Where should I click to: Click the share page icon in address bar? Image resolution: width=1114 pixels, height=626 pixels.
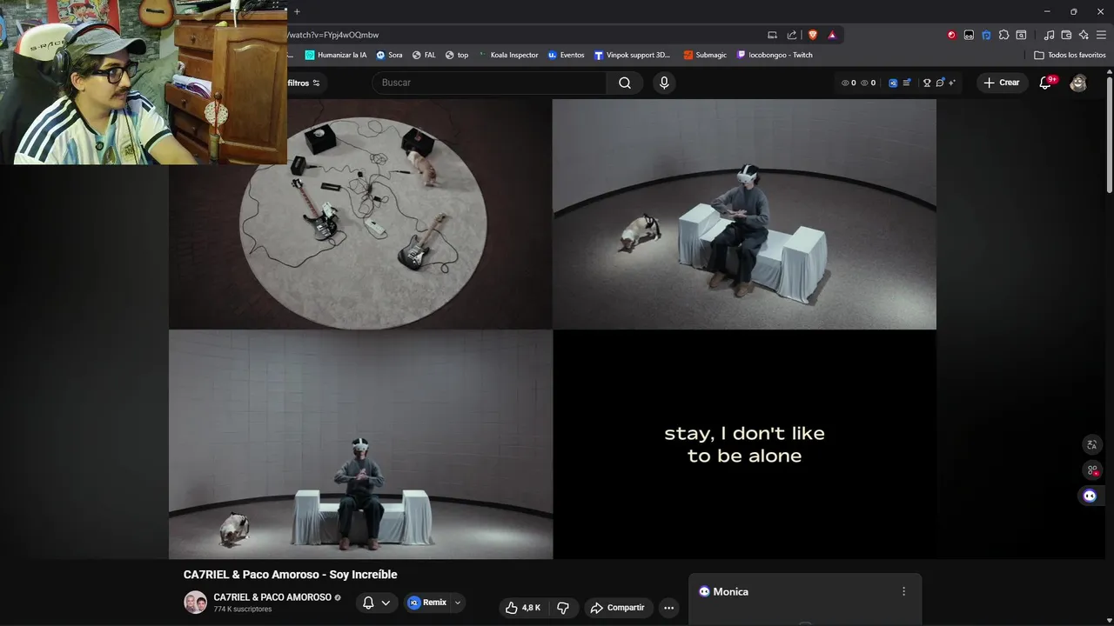[792, 35]
